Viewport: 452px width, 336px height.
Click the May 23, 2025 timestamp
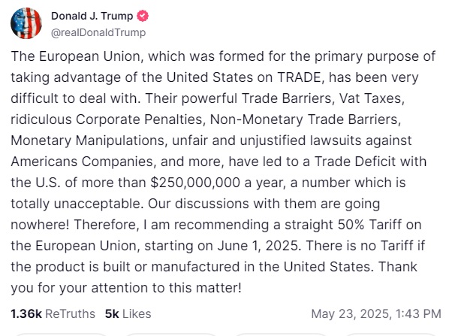tap(375, 313)
